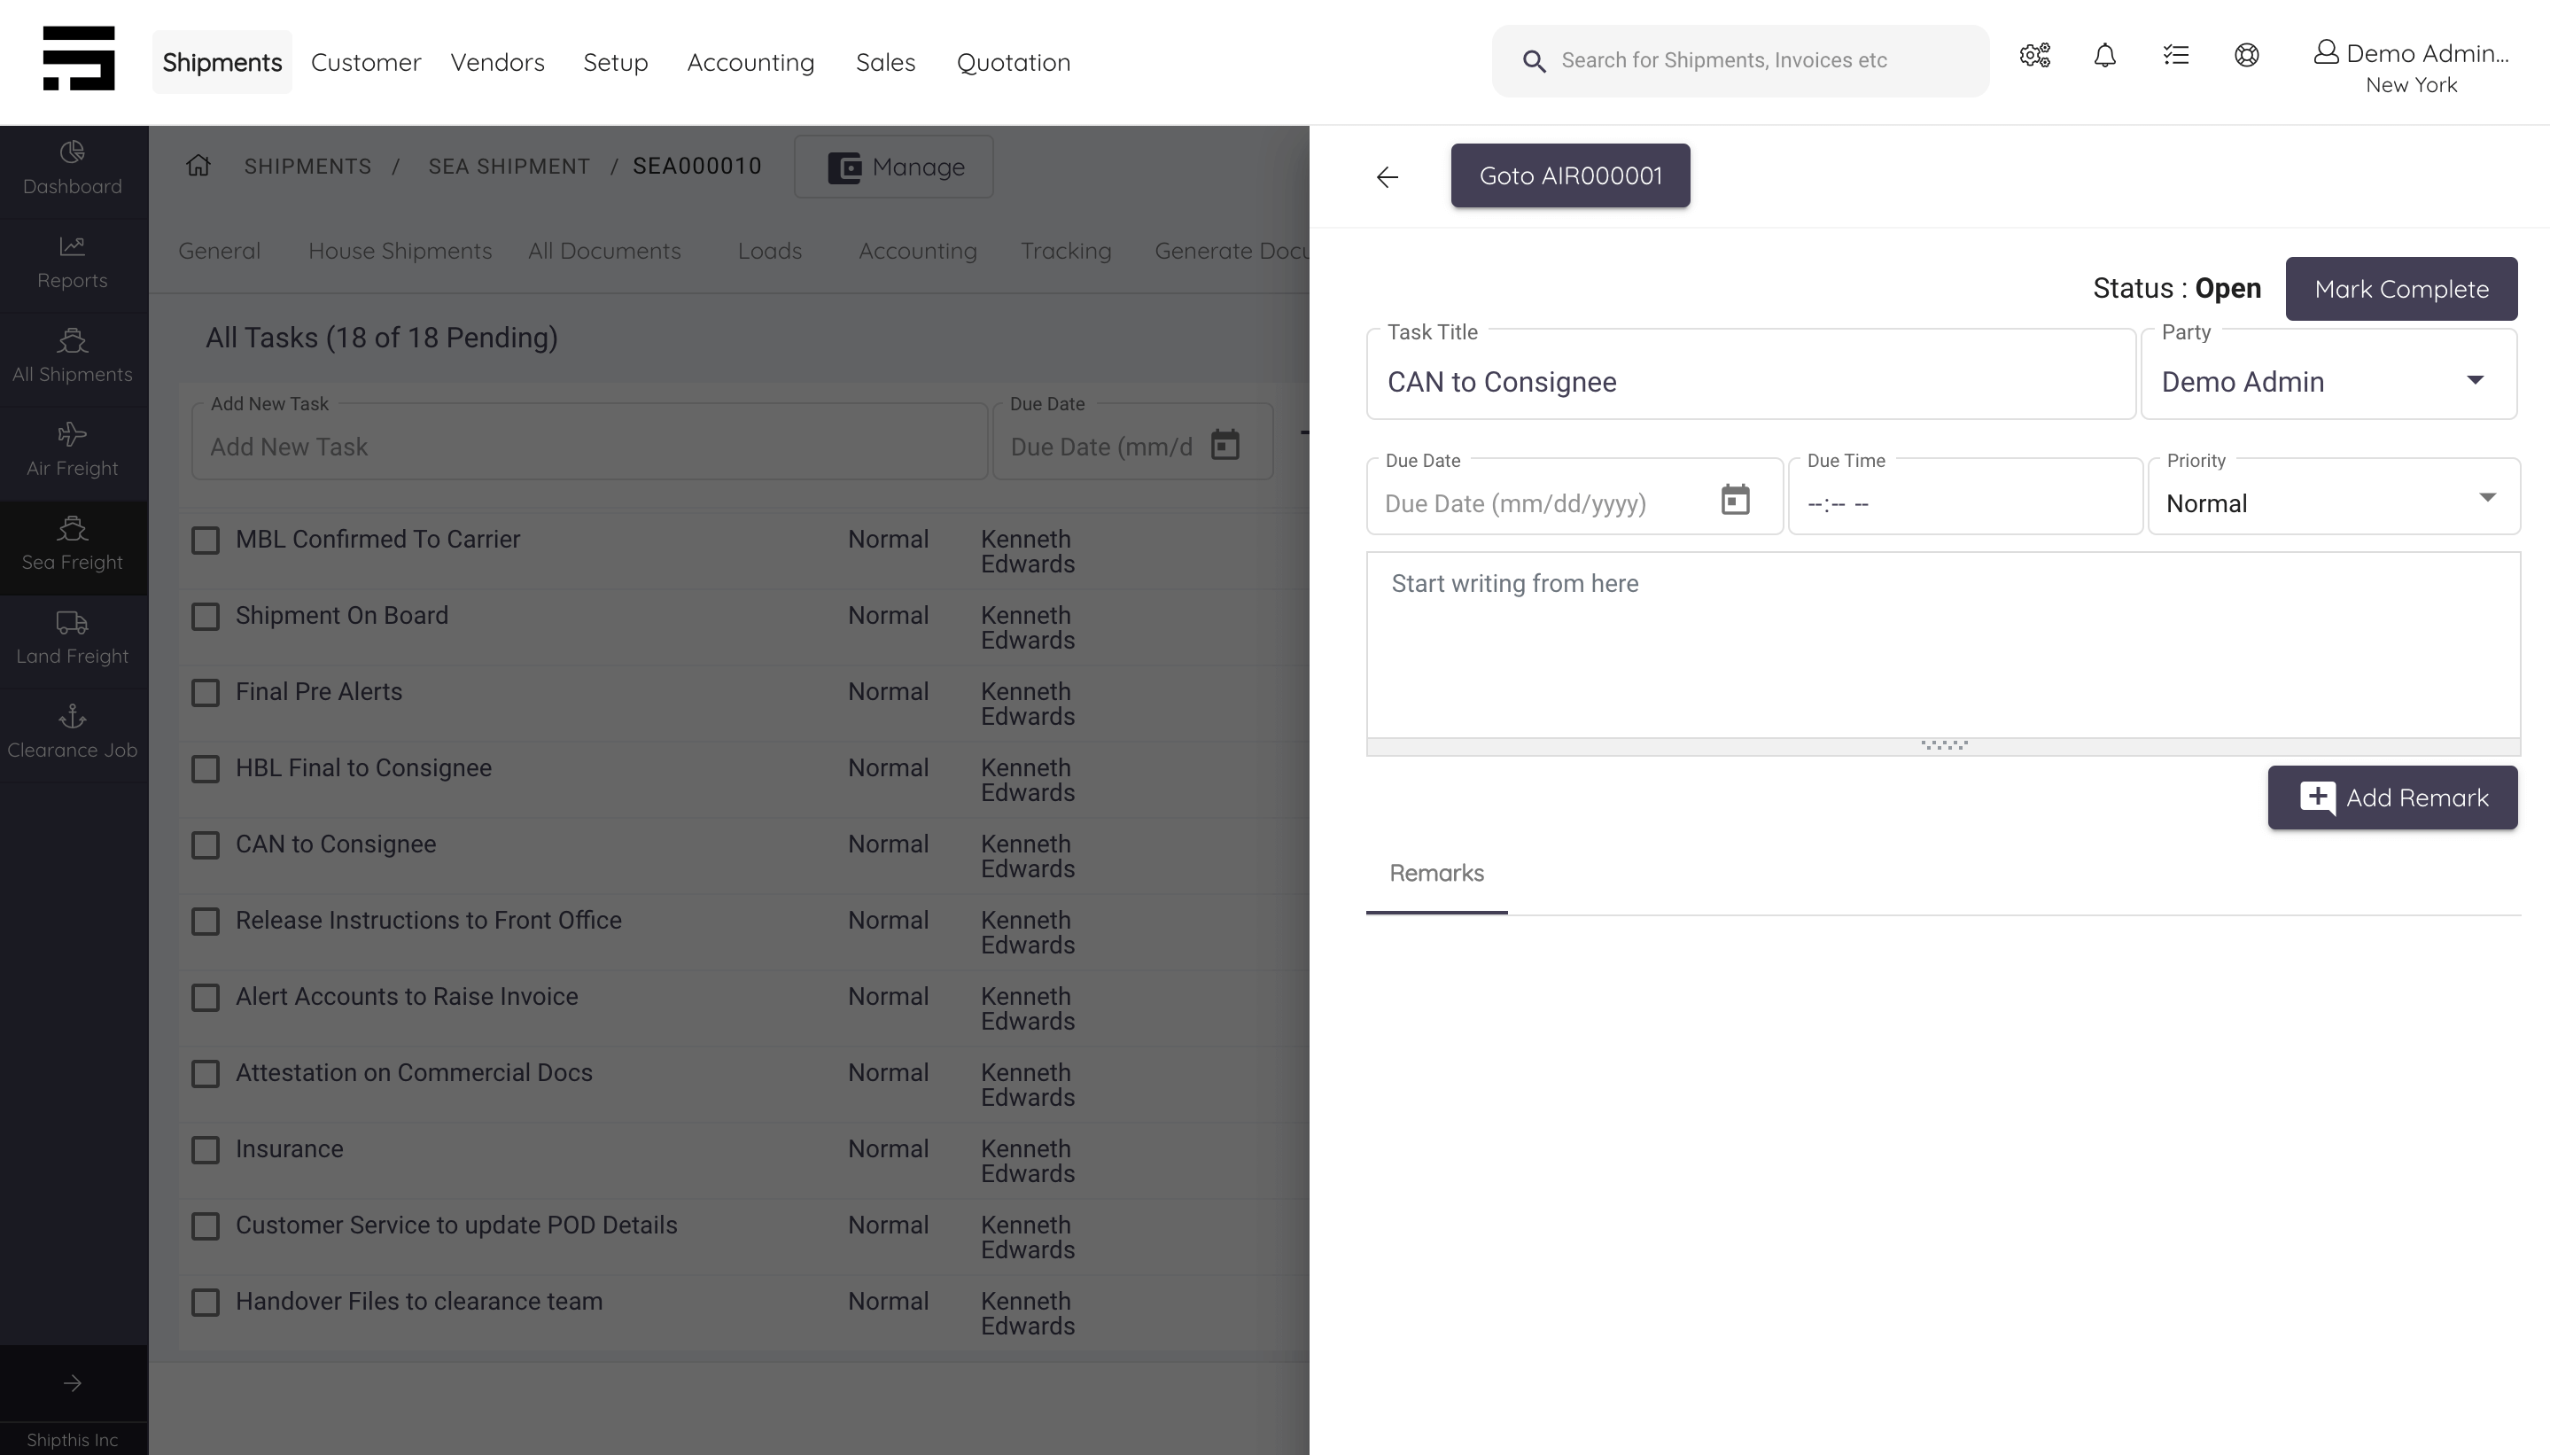This screenshot has width=2550, height=1455.
Task: Open the Clearance Job section
Action: pos(71,730)
